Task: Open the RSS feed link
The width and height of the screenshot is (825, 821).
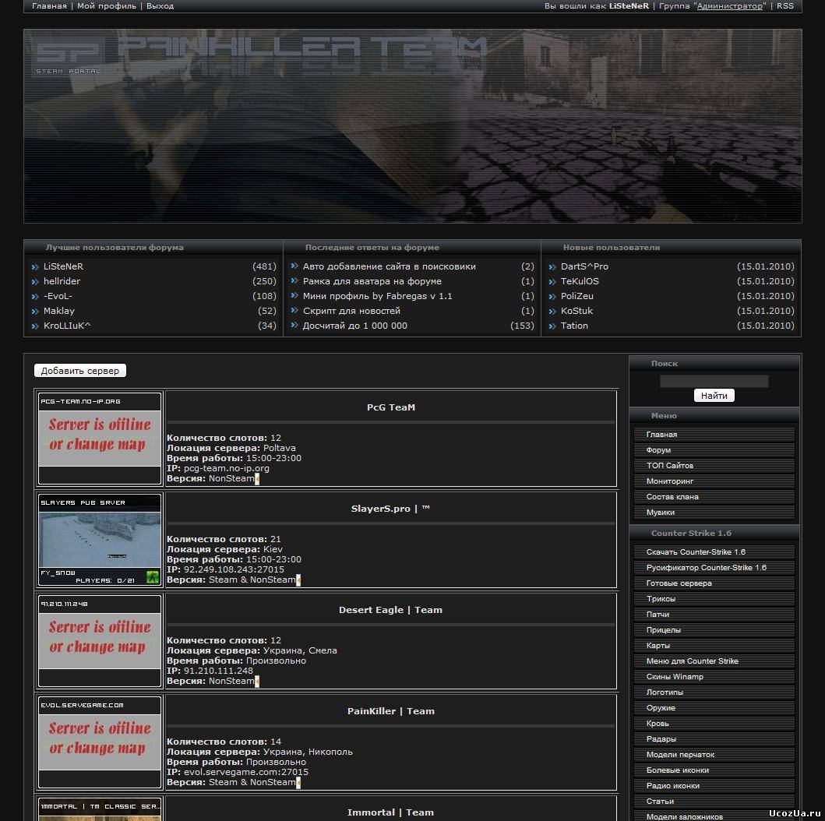Action: [785, 5]
